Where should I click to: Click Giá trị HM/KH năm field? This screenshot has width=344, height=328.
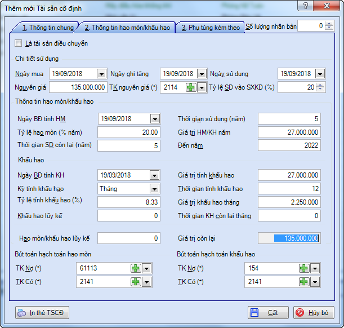pyautogui.click(x=289, y=132)
